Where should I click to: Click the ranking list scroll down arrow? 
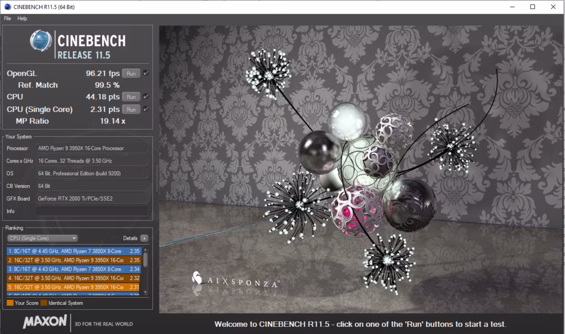145,292
